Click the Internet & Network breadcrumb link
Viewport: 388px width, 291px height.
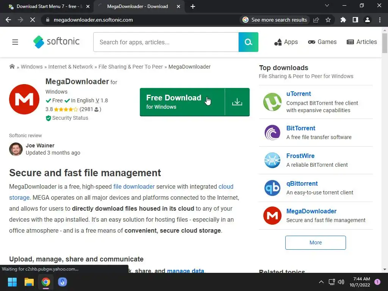pos(70,67)
